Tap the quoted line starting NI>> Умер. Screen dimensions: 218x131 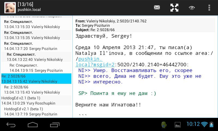pyautogui.click(x=135, y=70)
